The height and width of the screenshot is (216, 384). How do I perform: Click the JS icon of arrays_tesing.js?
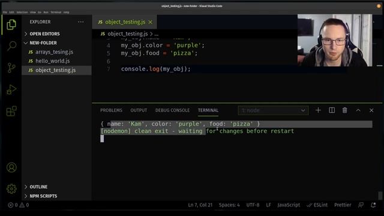[31, 52]
